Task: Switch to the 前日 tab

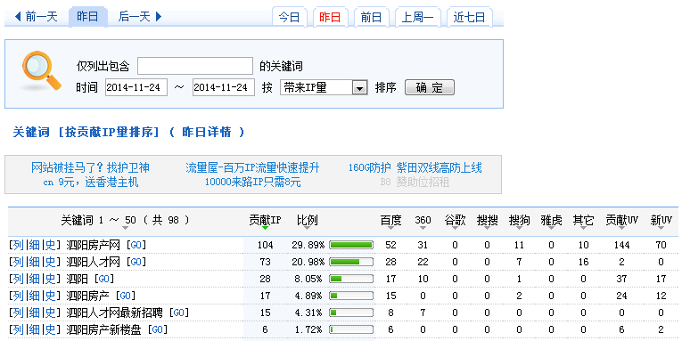Action: 371,18
